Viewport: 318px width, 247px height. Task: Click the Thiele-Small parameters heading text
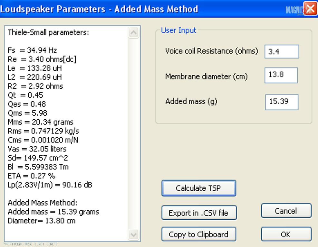pyautogui.click(x=48, y=32)
